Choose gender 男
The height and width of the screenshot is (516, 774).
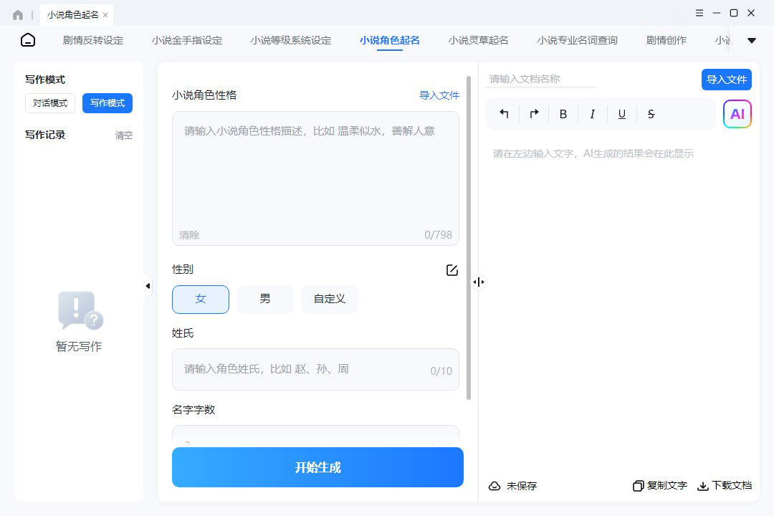click(x=265, y=300)
